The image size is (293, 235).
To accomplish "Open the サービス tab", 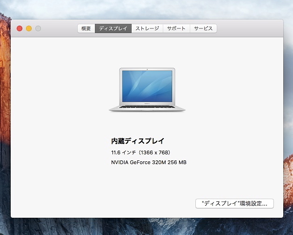I will 203,28.
